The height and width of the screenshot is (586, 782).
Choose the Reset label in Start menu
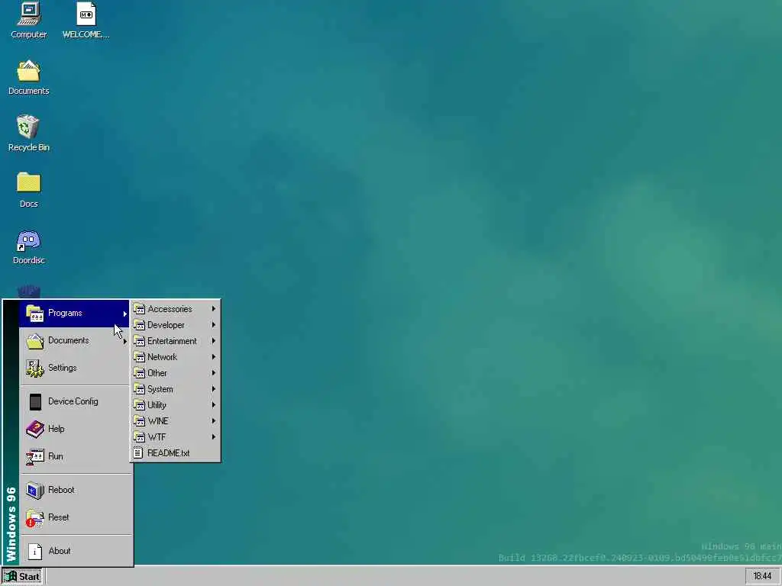(x=58, y=517)
